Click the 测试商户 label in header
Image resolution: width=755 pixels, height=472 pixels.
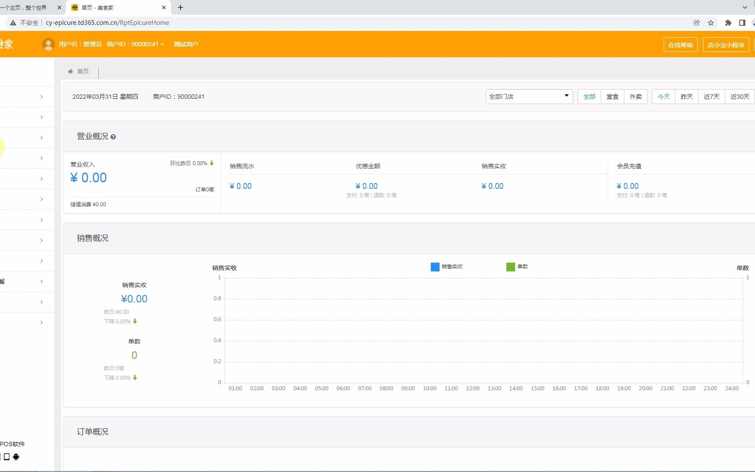tap(186, 44)
